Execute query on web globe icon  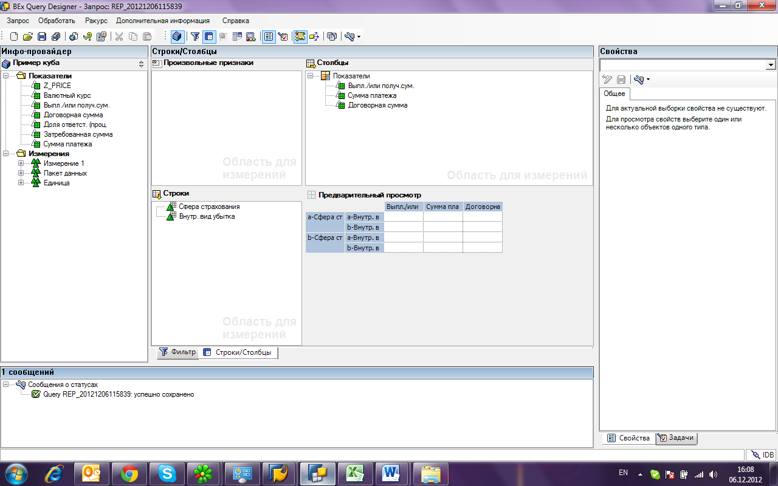(x=74, y=36)
